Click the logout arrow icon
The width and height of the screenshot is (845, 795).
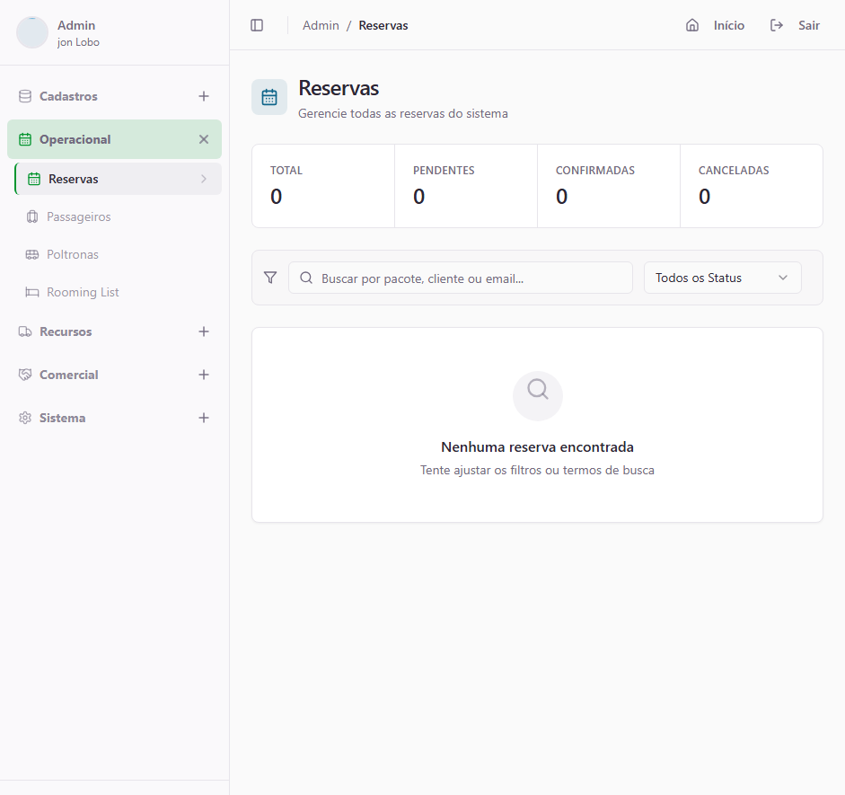[777, 25]
